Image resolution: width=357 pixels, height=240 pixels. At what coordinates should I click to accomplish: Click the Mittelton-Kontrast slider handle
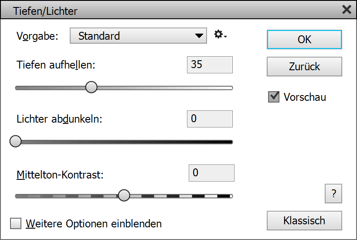124,195
